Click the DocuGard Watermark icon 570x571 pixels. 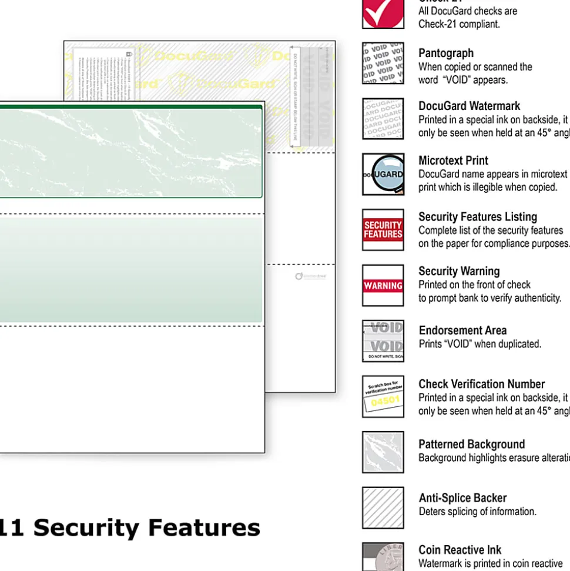pyautogui.click(x=383, y=119)
